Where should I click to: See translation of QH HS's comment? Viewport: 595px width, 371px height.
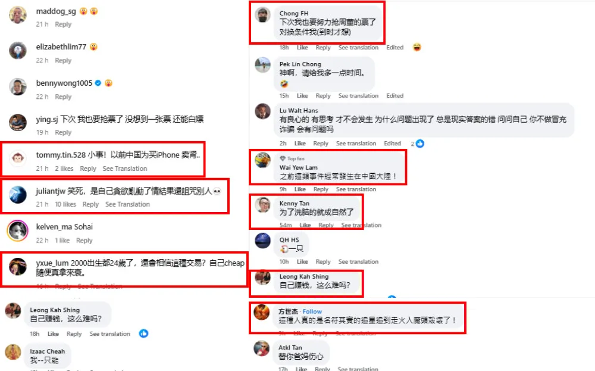click(358, 261)
